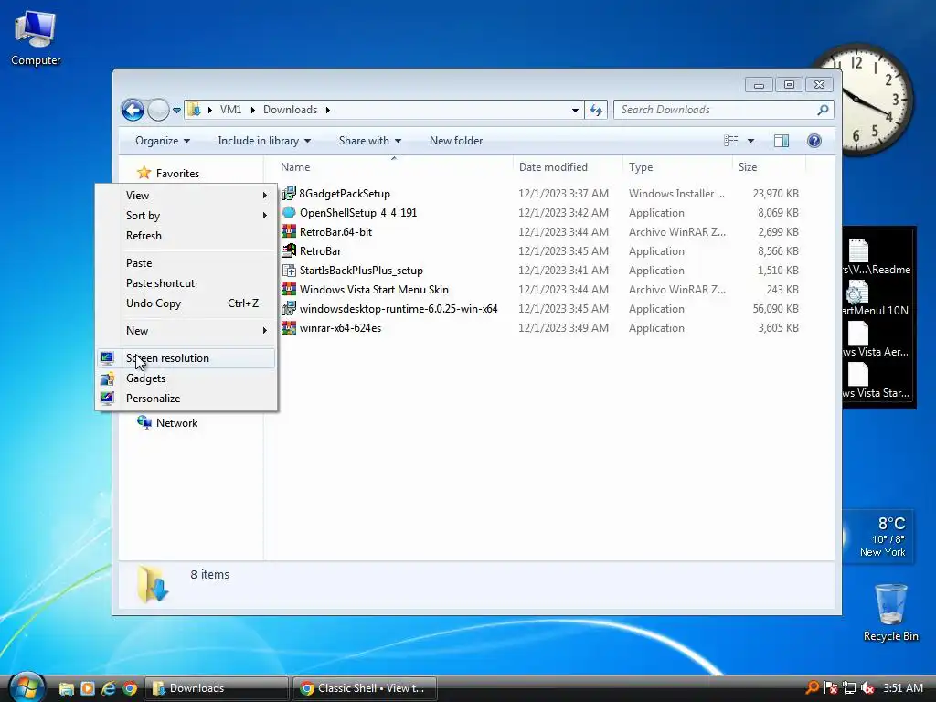Choose Undo Copy in the context menu
This screenshot has height=702, width=936.
pyautogui.click(x=186, y=303)
